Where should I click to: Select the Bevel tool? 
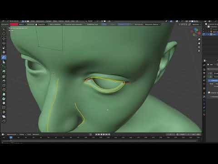(x=4, y=81)
